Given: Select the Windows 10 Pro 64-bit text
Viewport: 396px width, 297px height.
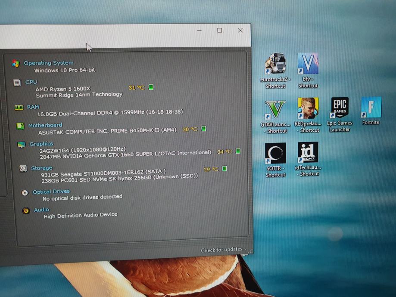Looking at the screenshot, I should tap(65, 70).
